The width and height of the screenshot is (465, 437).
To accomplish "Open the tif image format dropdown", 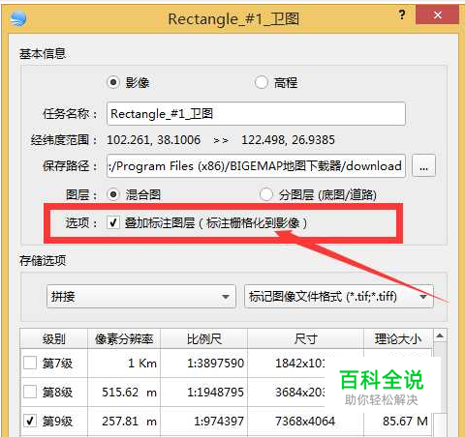I will tap(339, 297).
